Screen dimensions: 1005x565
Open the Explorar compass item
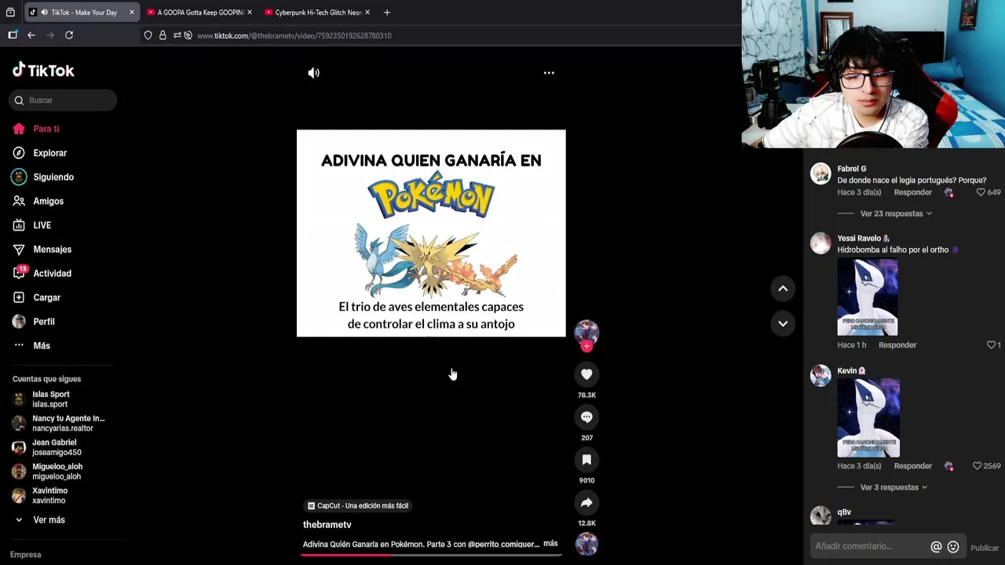[40, 153]
